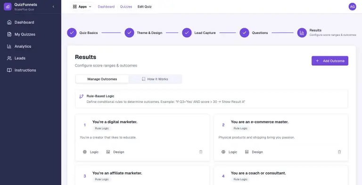Click 'You are a coach or consultant.' title
Viewport: 362px width, 185px height.
pyautogui.click(x=258, y=173)
